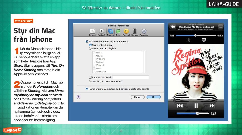Click the Cancel button
This screenshot has height=135, width=242.
coord(138,97)
